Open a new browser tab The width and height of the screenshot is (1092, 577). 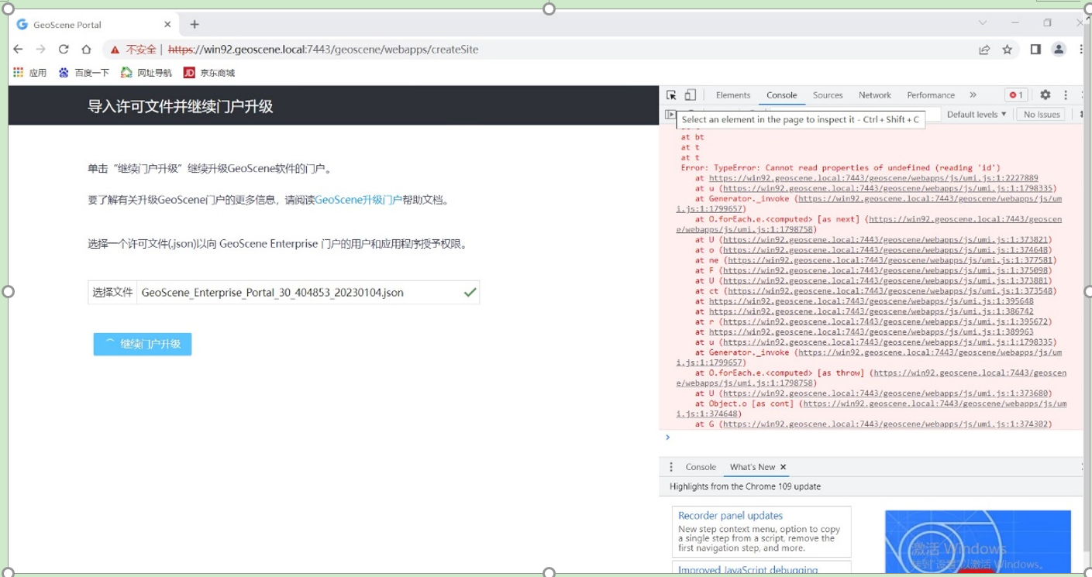pos(195,24)
